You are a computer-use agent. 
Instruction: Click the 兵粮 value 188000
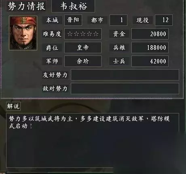pyautogui.click(x=150, y=48)
